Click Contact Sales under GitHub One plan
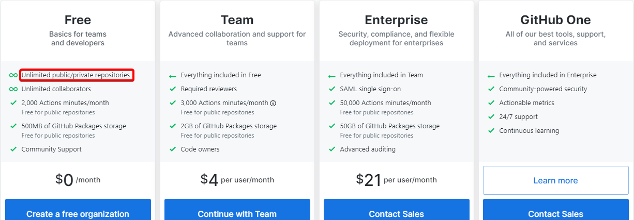The height and width of the screenshot is (220, 634). (556, 210)
